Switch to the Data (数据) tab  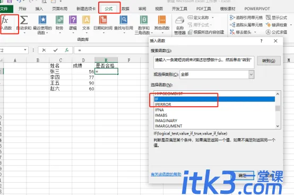point(125,9)
